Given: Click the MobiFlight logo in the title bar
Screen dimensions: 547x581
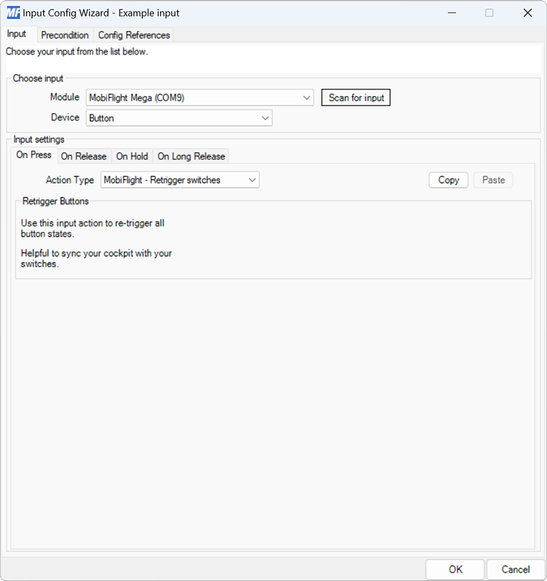Looking at the screenshot, I should [12, 12].
